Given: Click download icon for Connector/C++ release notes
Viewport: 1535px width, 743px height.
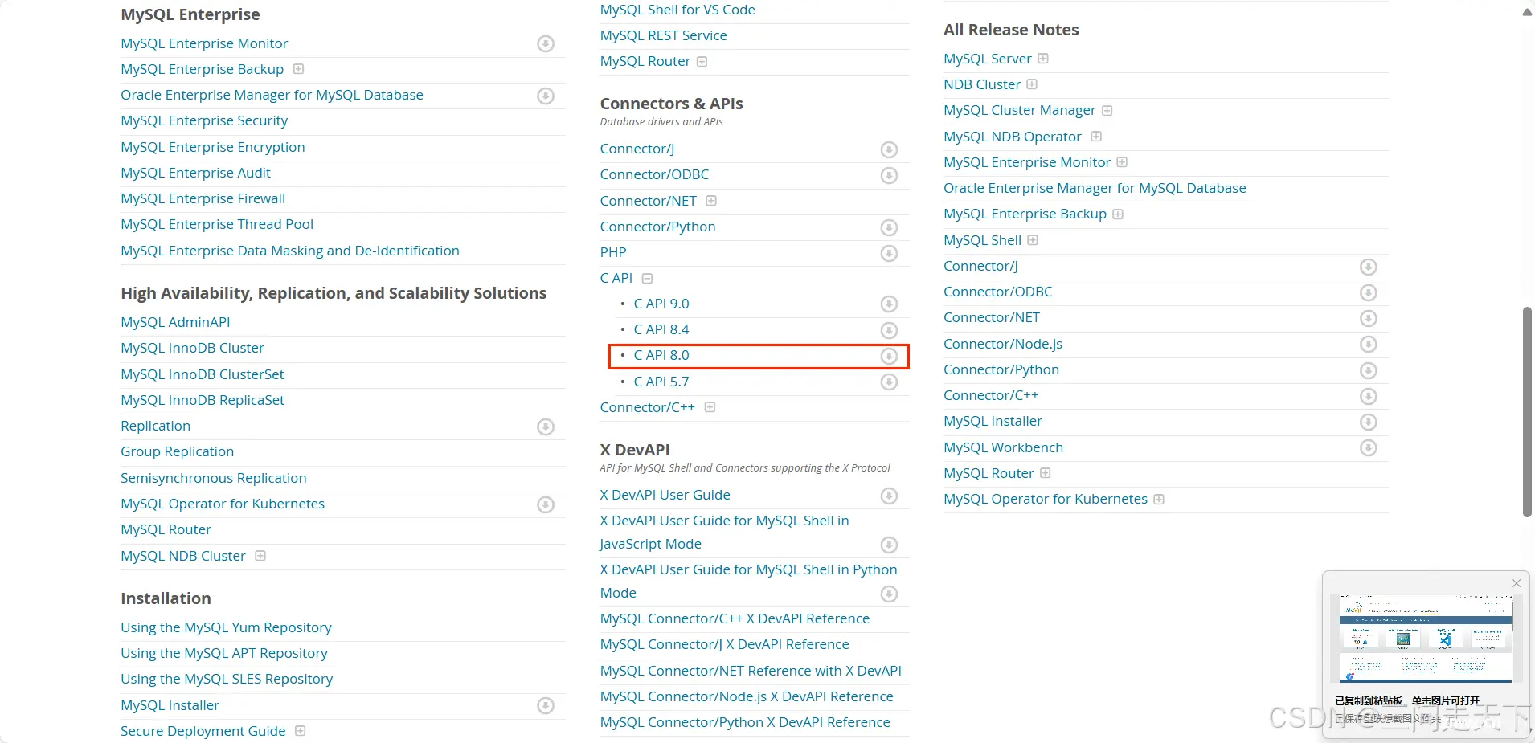Looking at the screenshot, I should 1369,396.
